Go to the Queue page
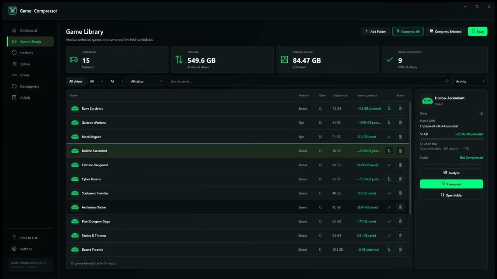 click(30, 64)
